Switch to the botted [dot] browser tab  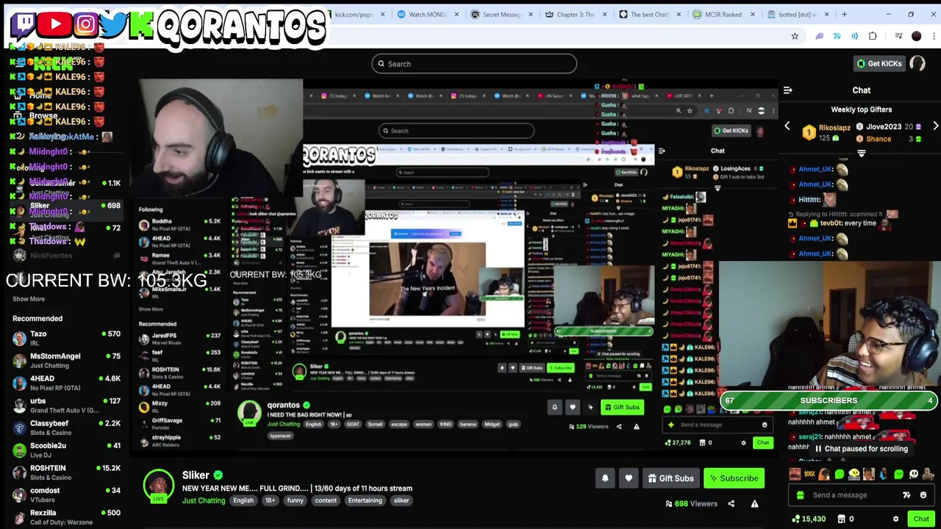point(798,14)
